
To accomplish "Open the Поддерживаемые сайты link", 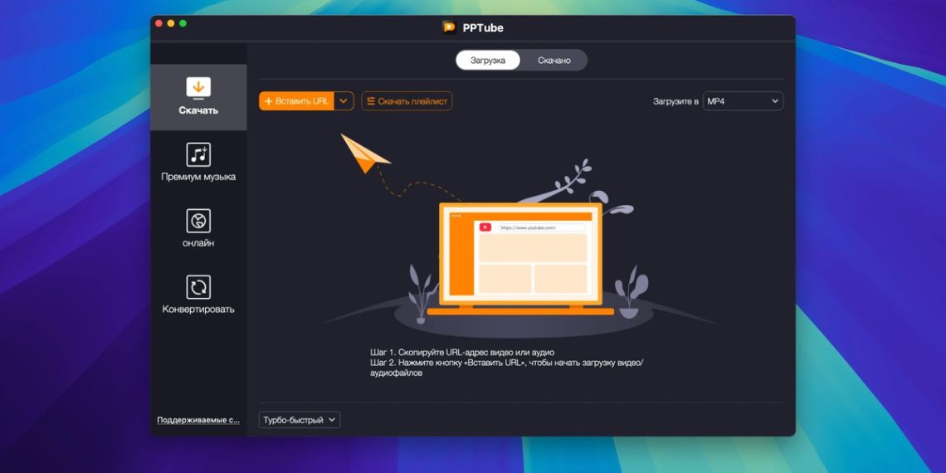I will (x=198, y=420).
